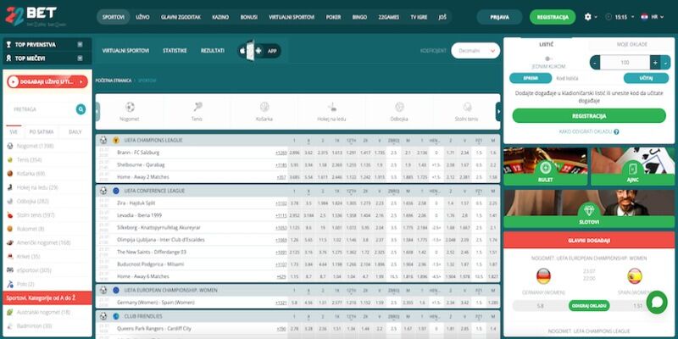Open the 15:15 time zone dropdown
This screenshot has width=678, height=339.
[625, 17]
